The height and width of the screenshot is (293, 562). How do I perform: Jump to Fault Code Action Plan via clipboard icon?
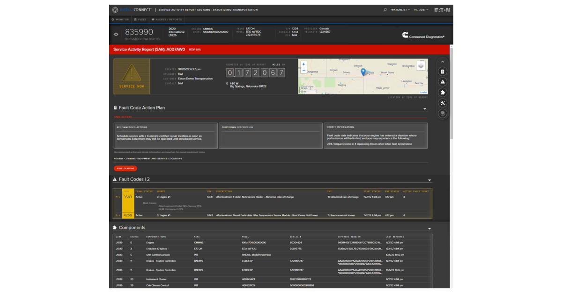[443, 71]
